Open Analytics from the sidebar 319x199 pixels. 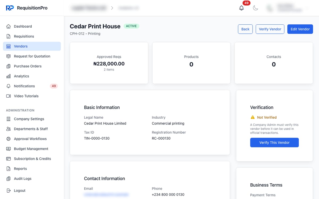(32, 76)
